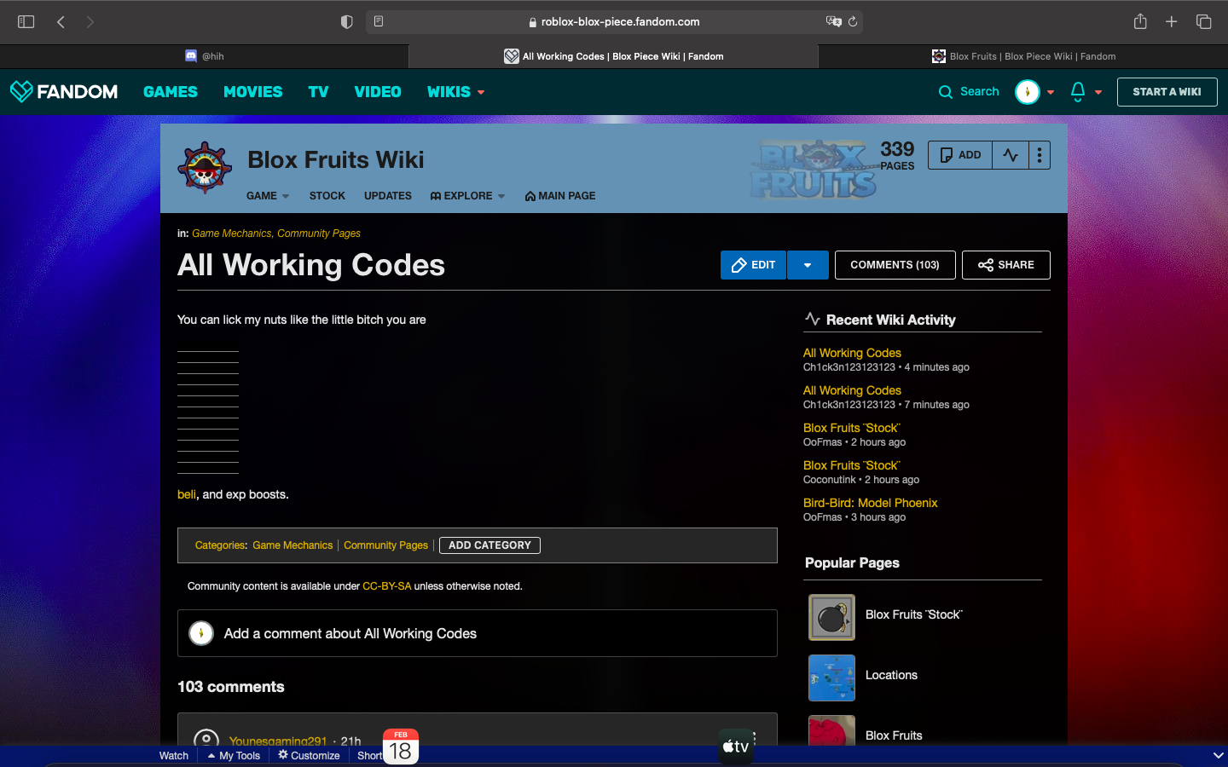The width and height of the screenshot is (1228, 767).
Task: Open VIDEO in the Fandom navigation
Action: tap(378, 92)
